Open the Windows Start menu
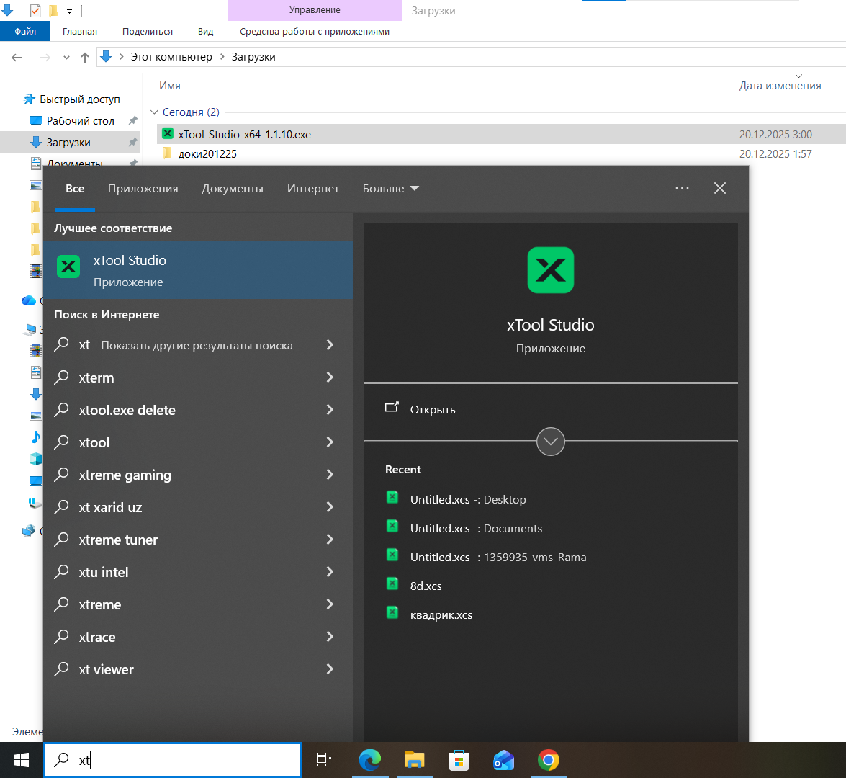 coord(22,760)
